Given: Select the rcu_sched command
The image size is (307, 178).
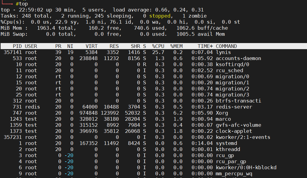Looking at the screenshot, I should 229,70.
